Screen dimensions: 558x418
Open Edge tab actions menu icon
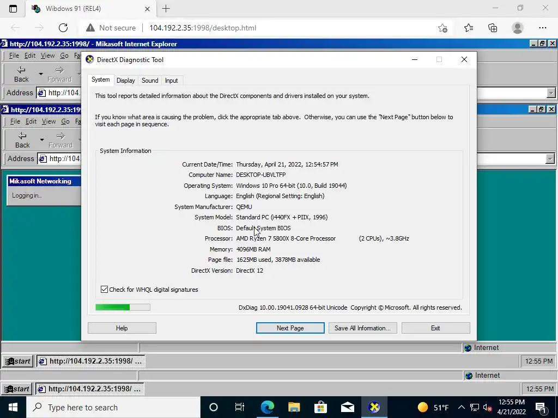(13, 9)
